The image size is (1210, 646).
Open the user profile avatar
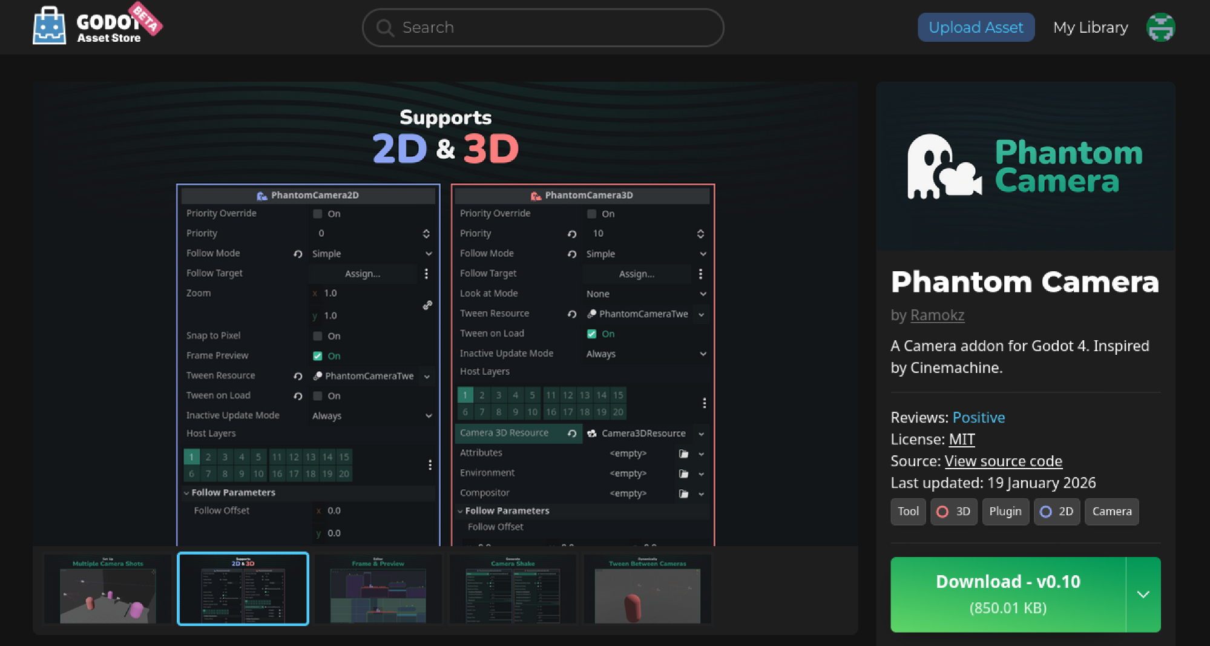click(1160, 27)
